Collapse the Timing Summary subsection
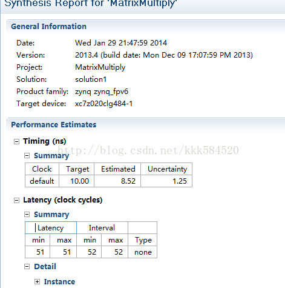285x288 pixels. [x=27, y=156]
